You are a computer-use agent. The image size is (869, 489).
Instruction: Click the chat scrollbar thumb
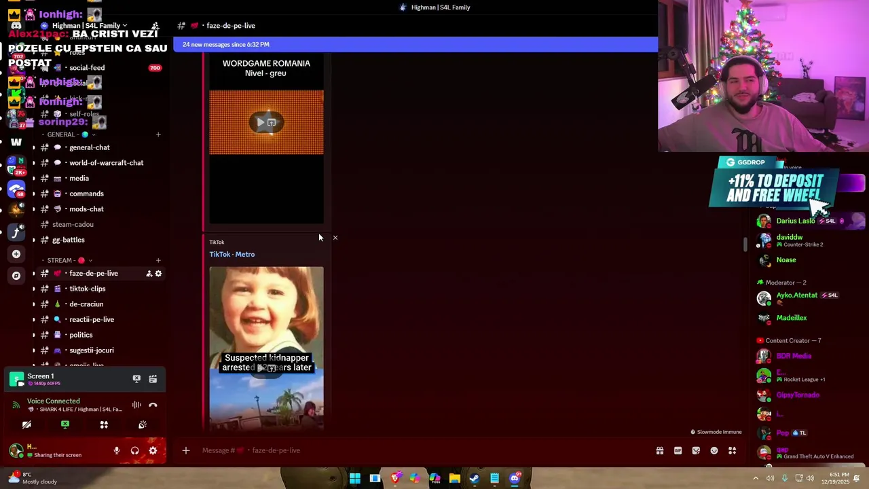(745, 243)
